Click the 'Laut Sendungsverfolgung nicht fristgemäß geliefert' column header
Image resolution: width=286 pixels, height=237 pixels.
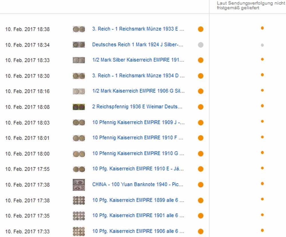(251, 5)
